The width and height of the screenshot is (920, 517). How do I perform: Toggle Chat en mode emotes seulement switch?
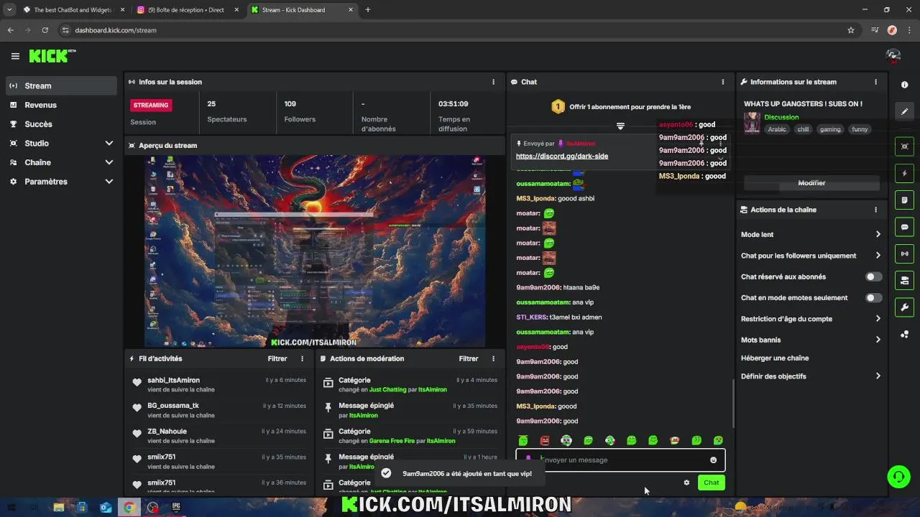pos(873,297)
